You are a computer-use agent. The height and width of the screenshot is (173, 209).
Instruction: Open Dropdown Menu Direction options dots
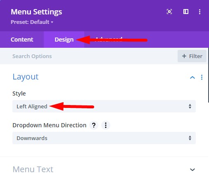[106, 125]
